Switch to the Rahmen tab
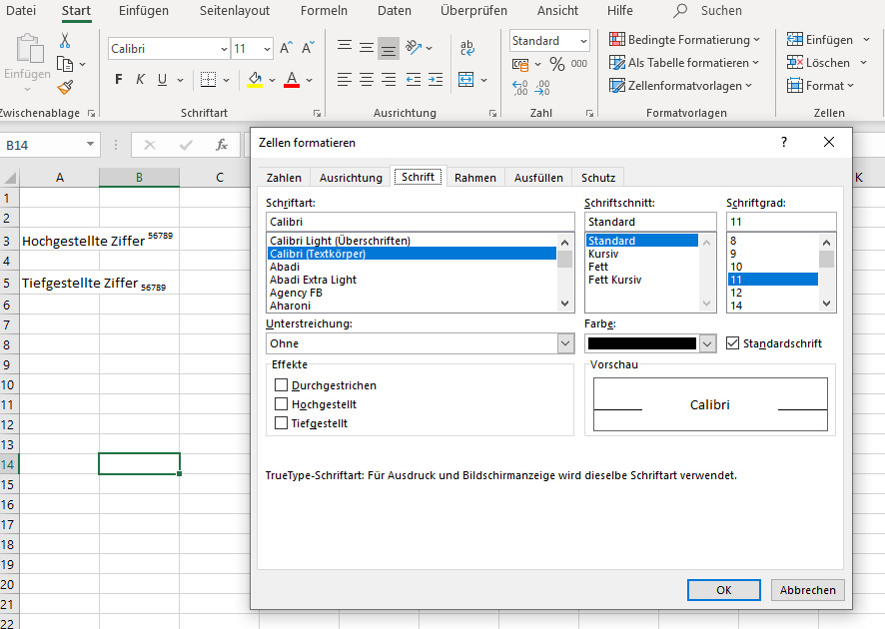The height and width of the screenshot is (629, 885). tap(474, 178)
